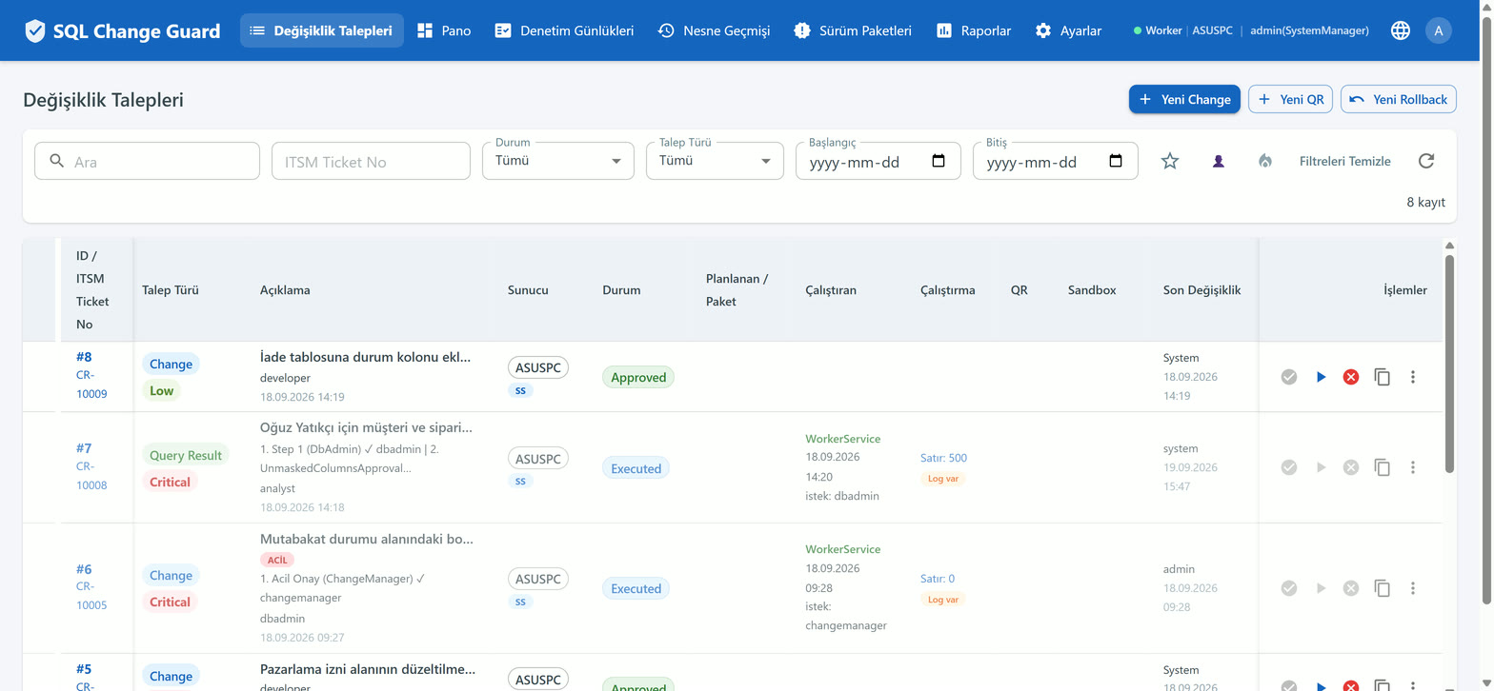Click the 'İade tablosuna durum kolonu ekl...' description

pos(366,357)
